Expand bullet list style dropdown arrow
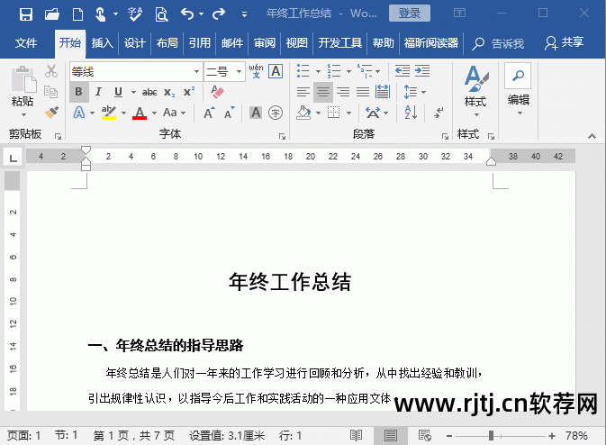This screenshot has height=445, width=606. [318, 71]
